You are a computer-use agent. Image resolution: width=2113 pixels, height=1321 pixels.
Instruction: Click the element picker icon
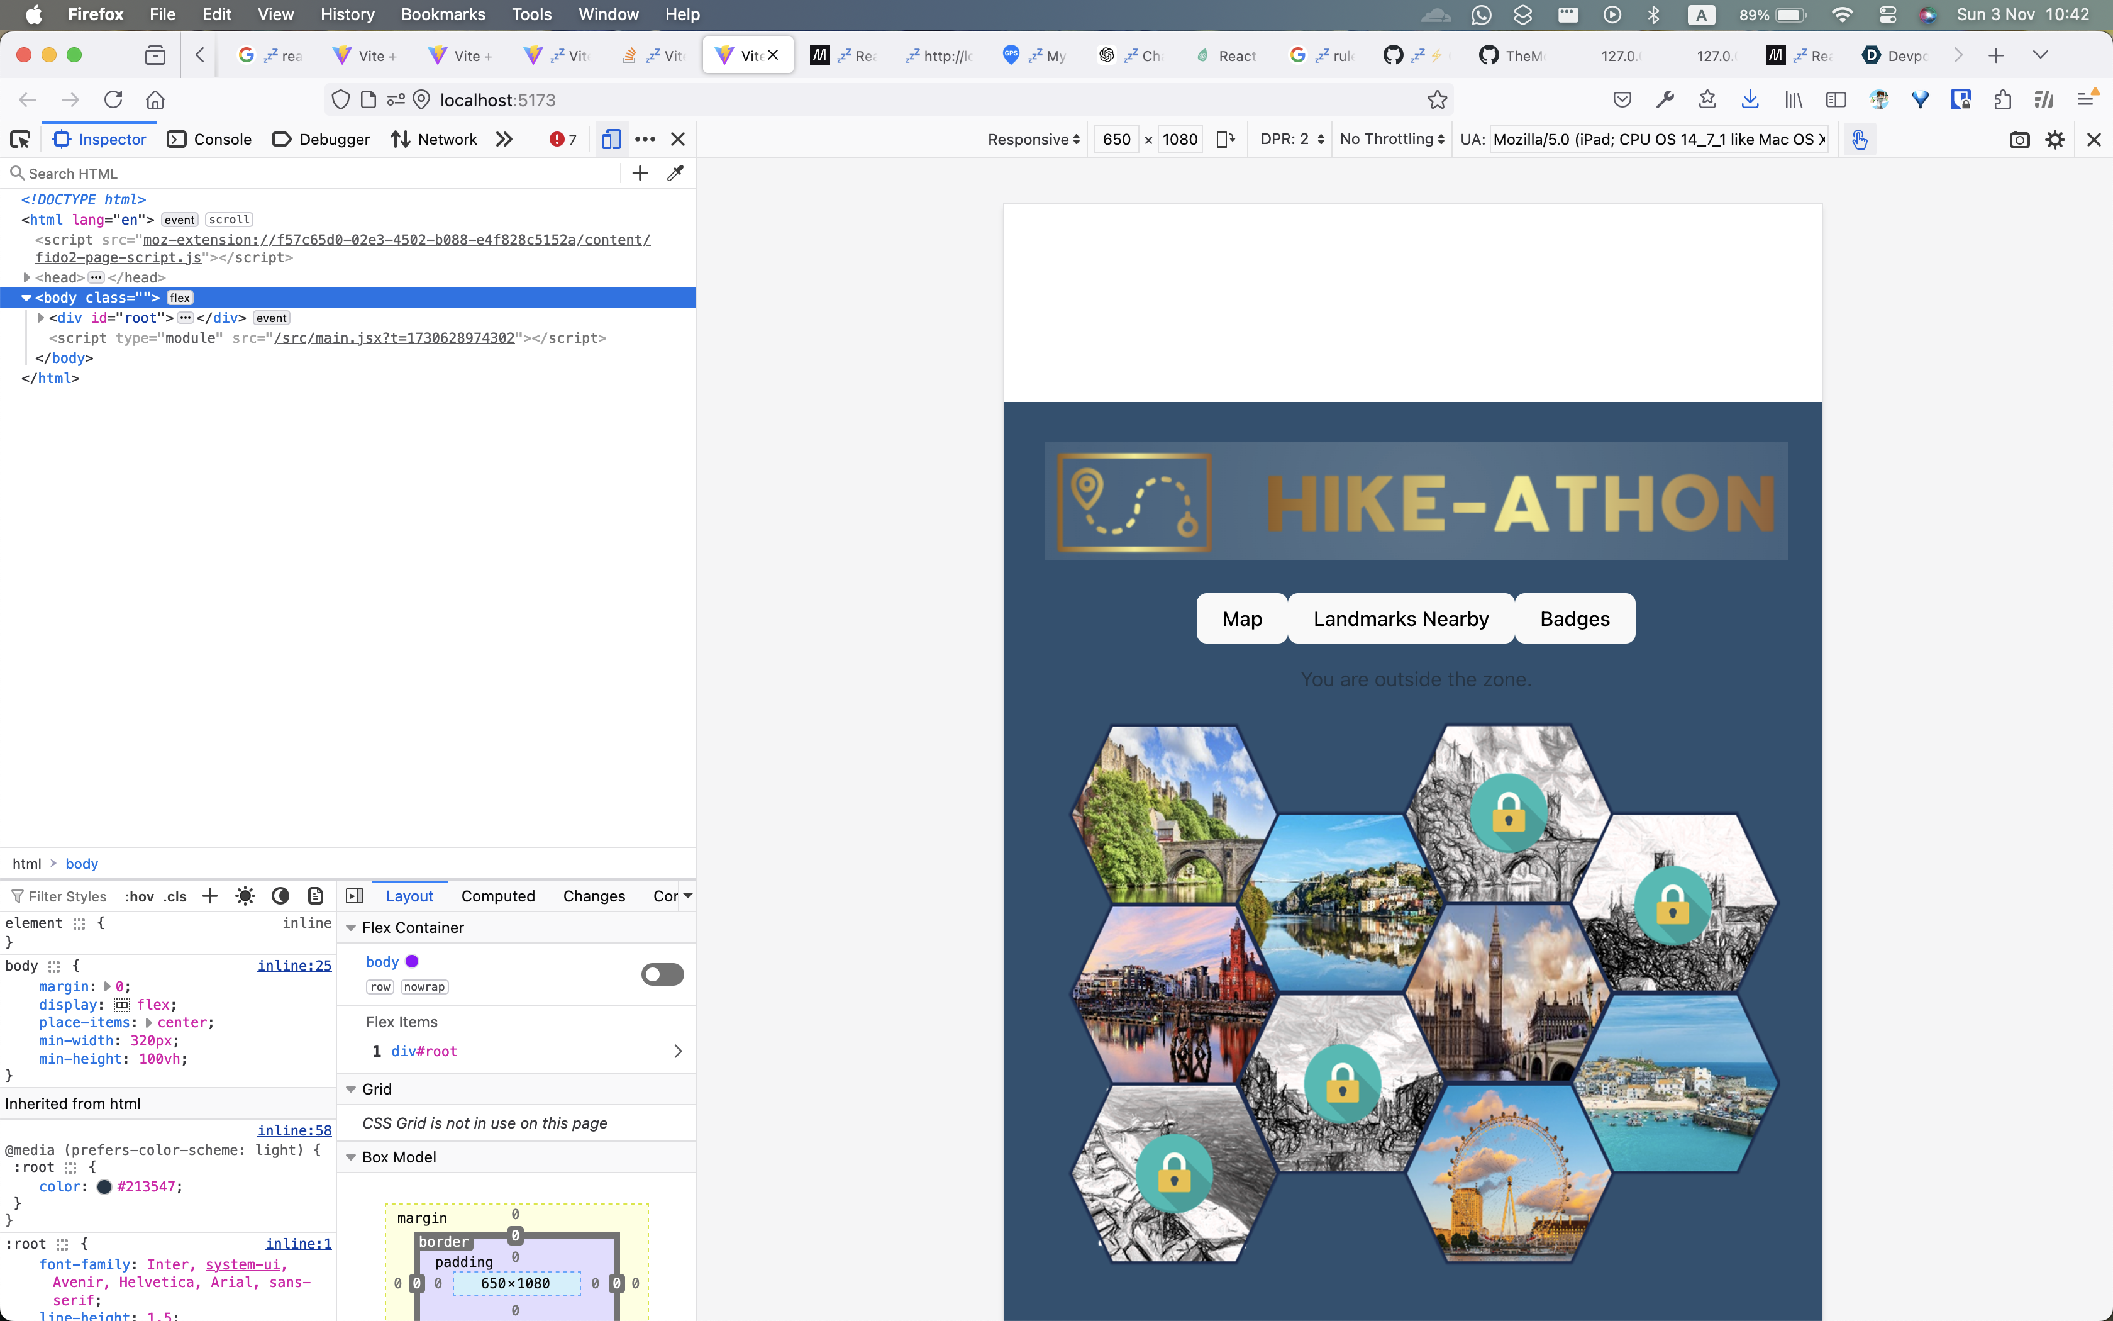[x=20, y=139]
